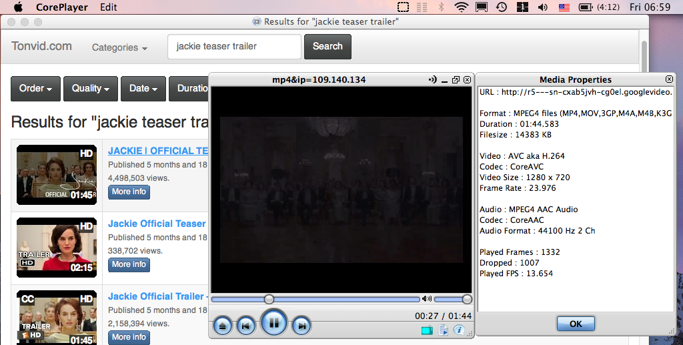The width and height of the screenshot is (683, 345).
Task: Open the playlist document icon in the player
Action: pyautogui.click(x=444, y=330)
